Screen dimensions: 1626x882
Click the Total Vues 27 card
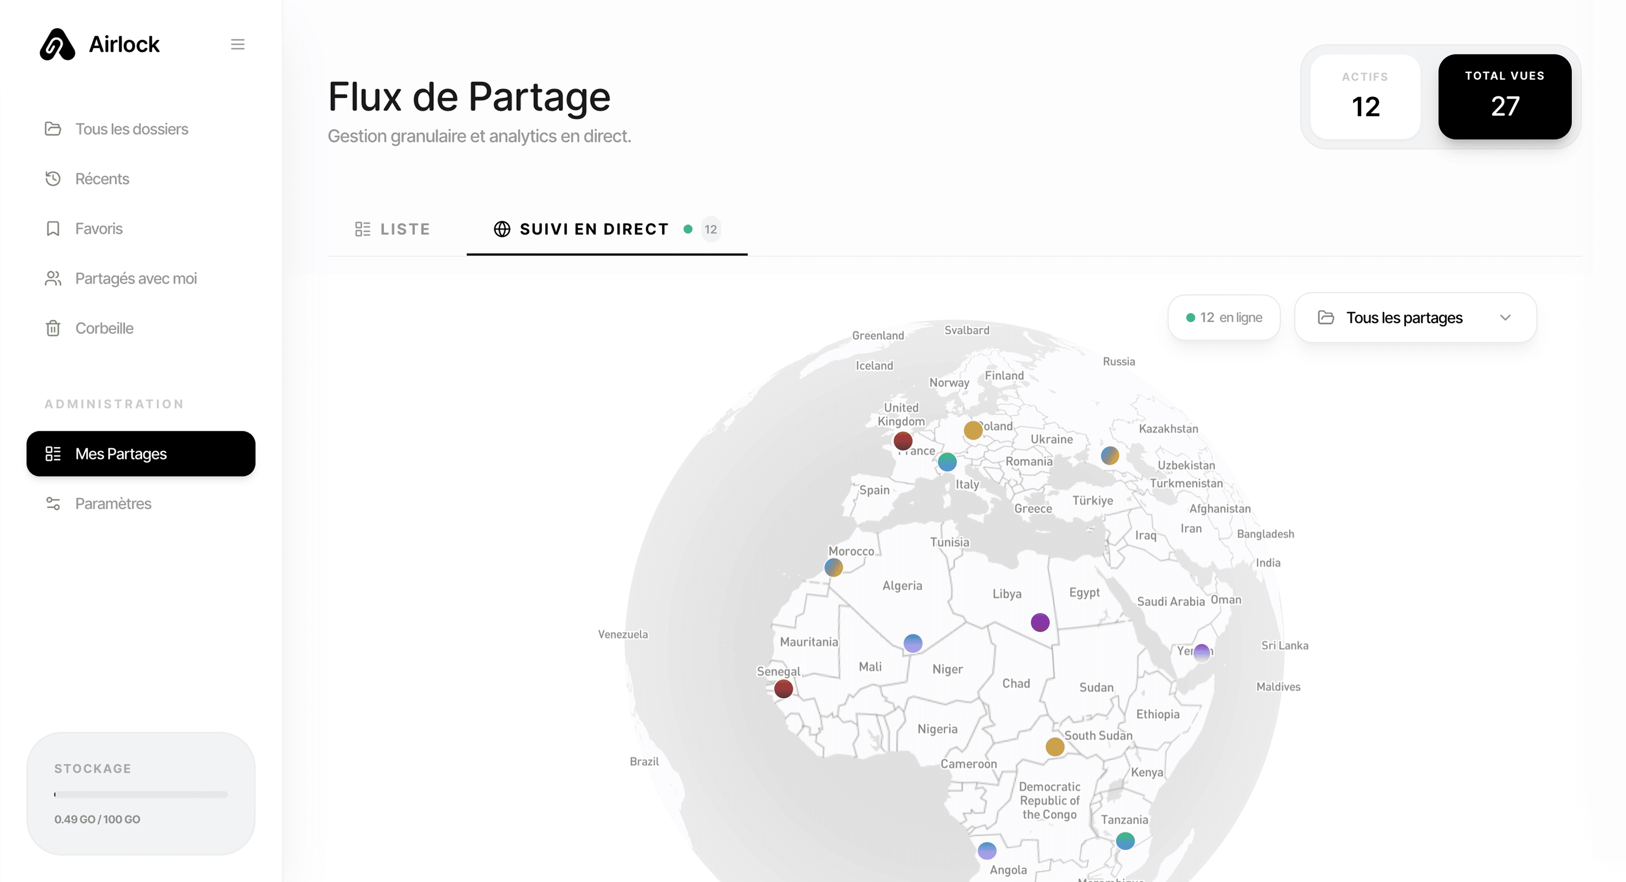[1505, 96]
